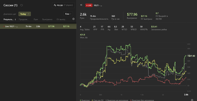The image size is (197, 101).
Task: Sort sessions by the Выигранно column header
Action: [x=47, y=19]
